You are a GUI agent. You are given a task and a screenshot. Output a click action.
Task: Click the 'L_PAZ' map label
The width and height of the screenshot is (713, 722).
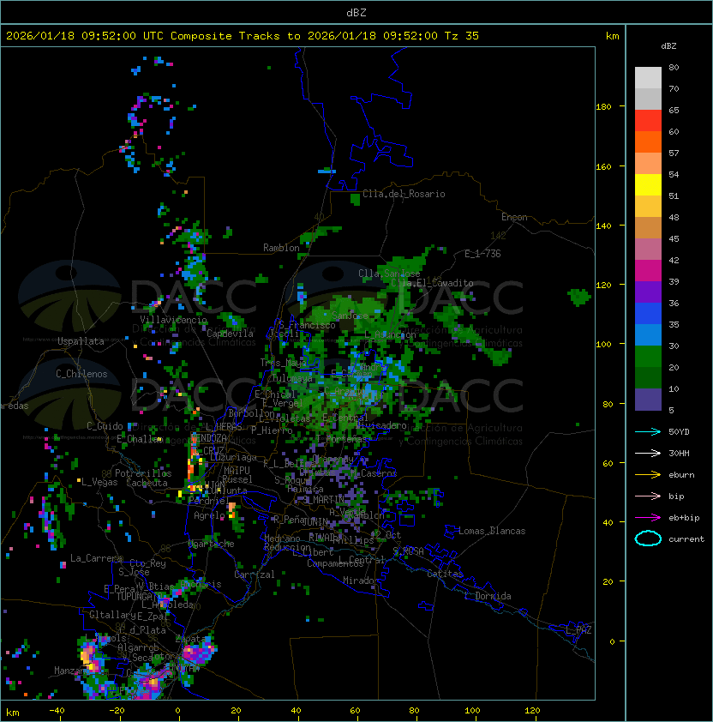[x=578, y=630]
